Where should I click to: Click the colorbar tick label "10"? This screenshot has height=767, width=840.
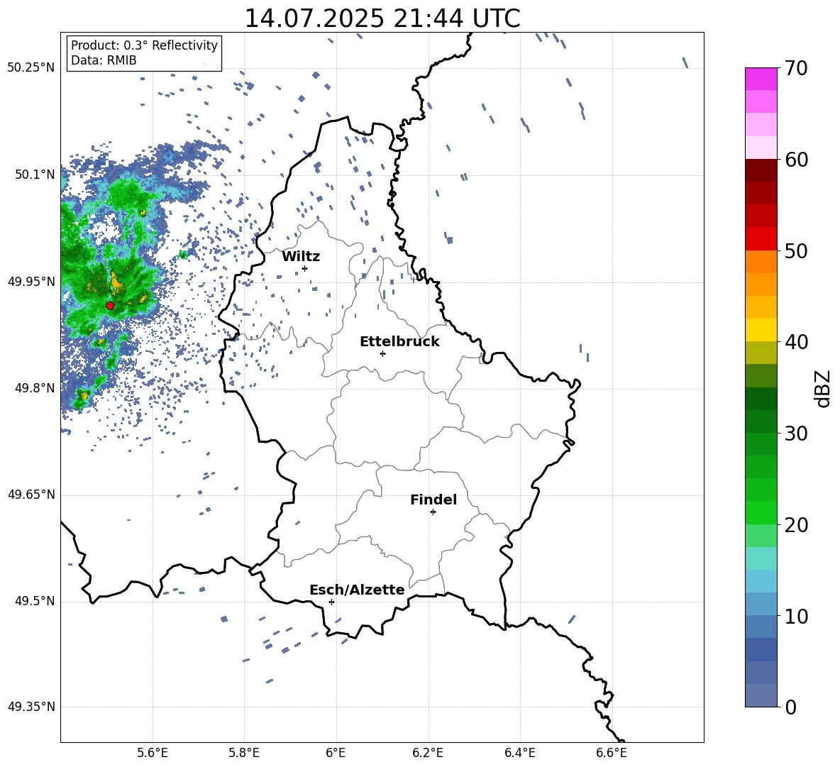click(796, 616)
